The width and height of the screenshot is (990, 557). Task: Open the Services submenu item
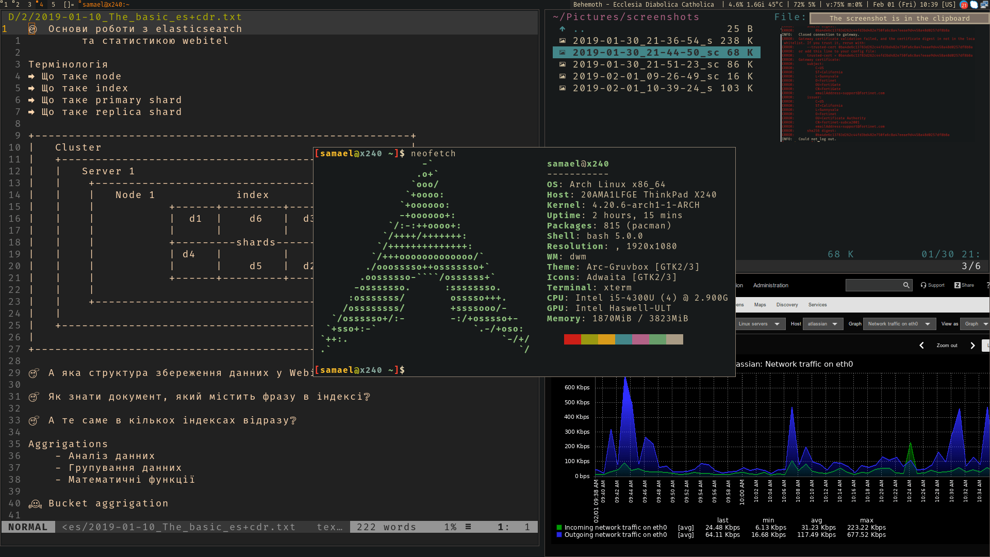pyautogui.click(x=817, y=305)
